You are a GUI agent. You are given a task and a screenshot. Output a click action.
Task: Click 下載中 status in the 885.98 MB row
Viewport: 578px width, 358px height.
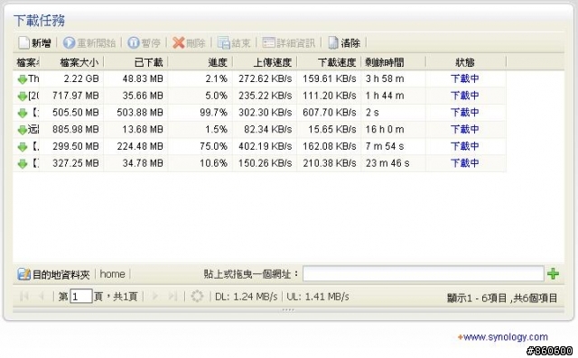(x=465, y=129)
